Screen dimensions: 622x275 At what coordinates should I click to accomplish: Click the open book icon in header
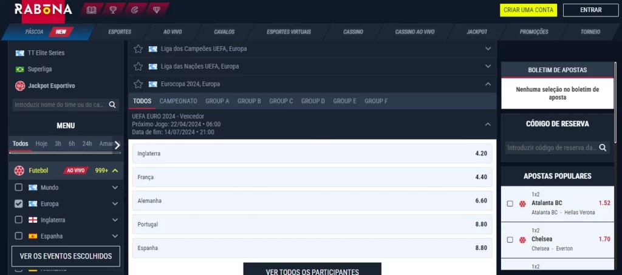pos(92,10)
